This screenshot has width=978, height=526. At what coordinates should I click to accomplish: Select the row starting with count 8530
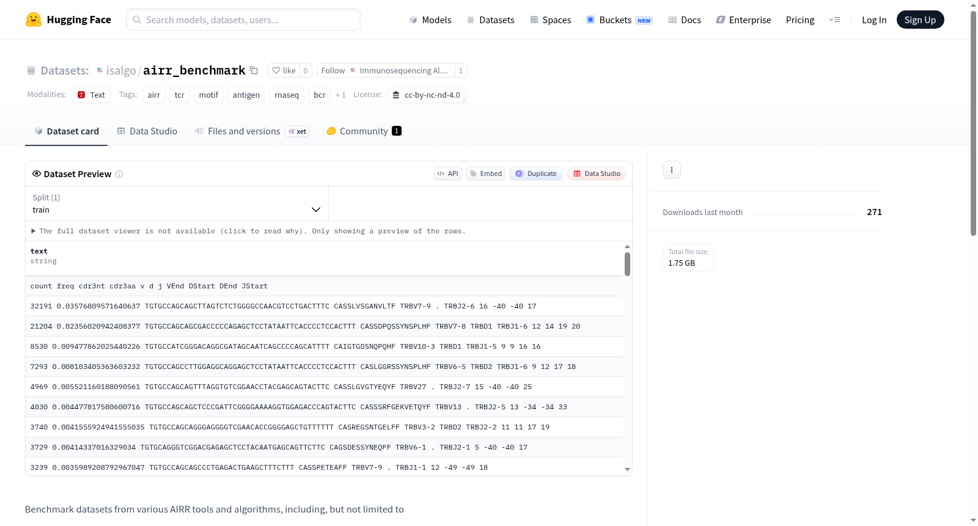pyautogui.click(x=324, y=346)
